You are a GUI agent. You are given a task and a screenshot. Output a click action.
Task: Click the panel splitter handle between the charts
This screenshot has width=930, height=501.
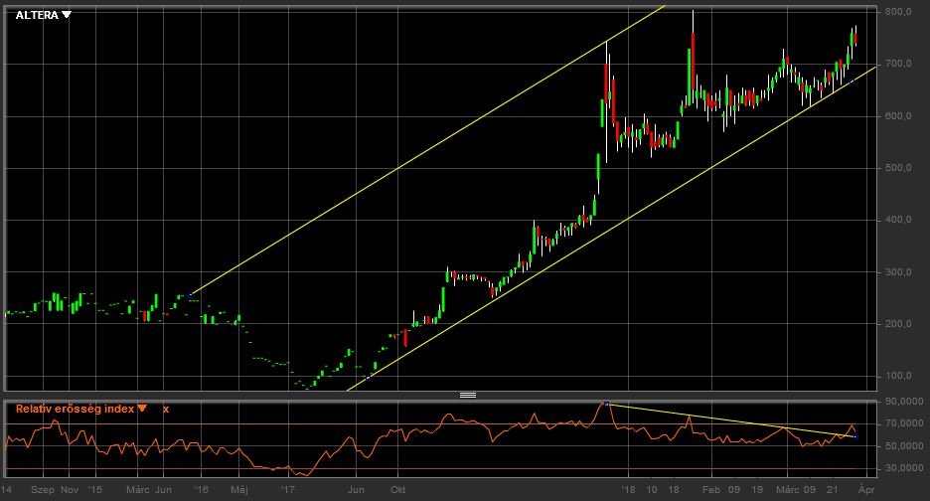coord(467,395)
